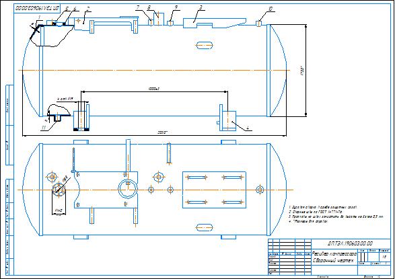Screen dimensions: 395x279
Task: Click callout number 4 beside the right support
Action: click(248, 128)
